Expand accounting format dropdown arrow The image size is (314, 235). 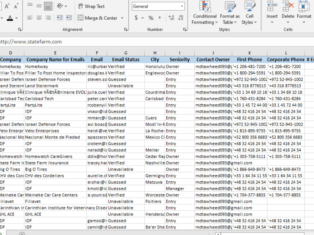point(143,18)
